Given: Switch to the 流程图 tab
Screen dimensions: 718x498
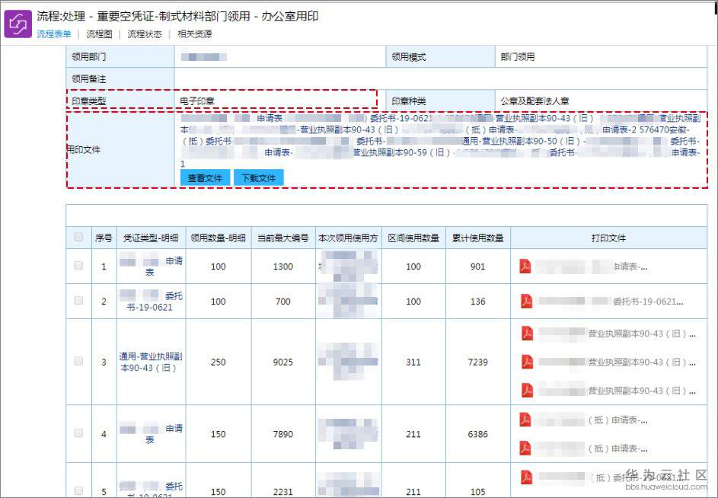Looking at the screenshot, I should pyautogui.click(x=100, y=34).
